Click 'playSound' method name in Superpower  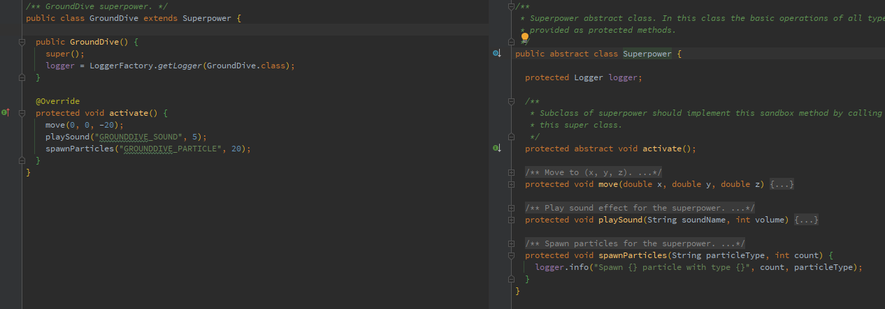pos(621,220)
